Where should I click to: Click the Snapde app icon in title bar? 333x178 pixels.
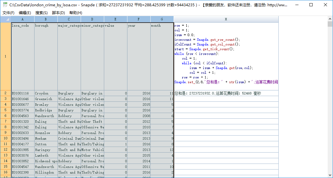5,5
